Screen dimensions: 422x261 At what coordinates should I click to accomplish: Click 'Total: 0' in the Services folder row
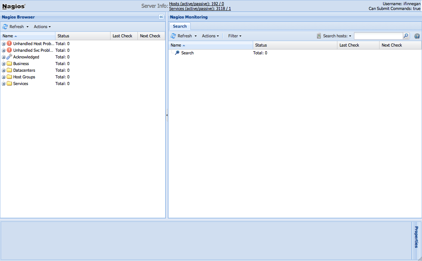(62, 84)
